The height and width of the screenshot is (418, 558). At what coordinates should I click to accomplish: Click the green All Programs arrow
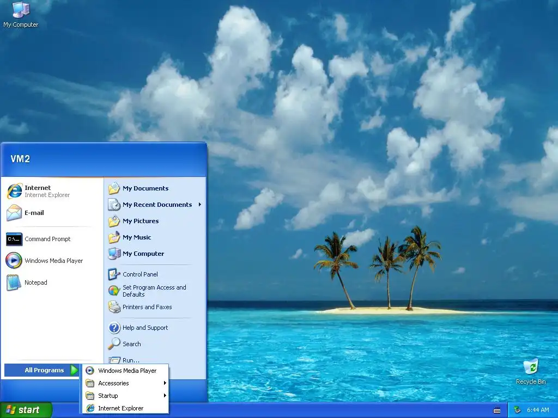(x=74, y=370)
